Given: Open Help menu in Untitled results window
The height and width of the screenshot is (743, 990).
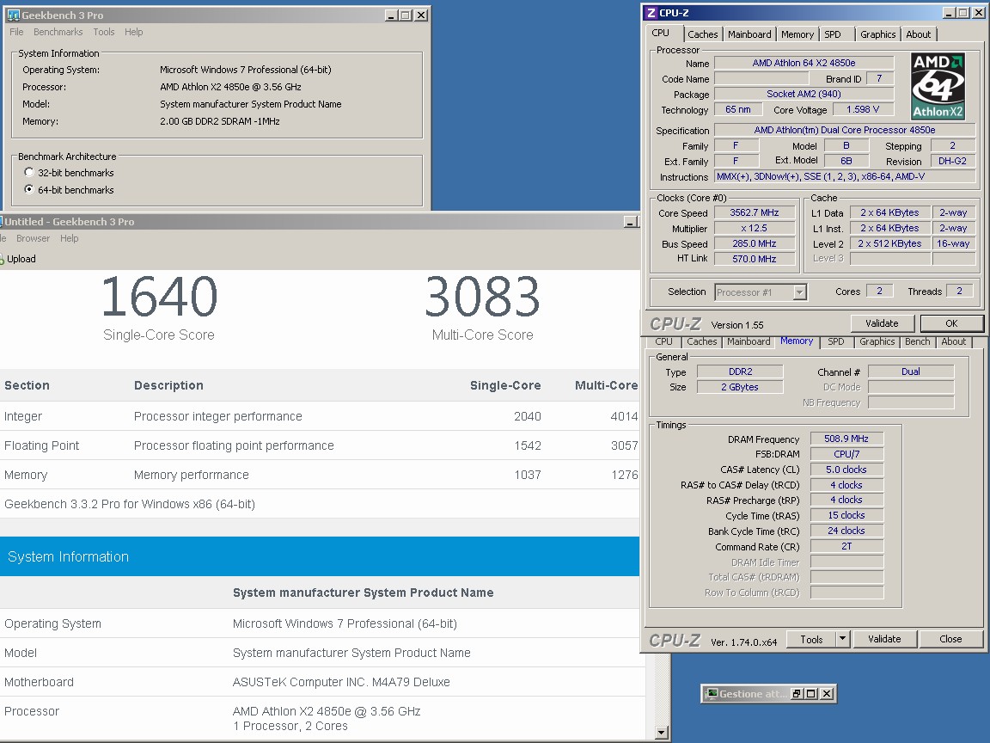Looking at the screenshot, I should pyautogui.click(x=70, y=238).
